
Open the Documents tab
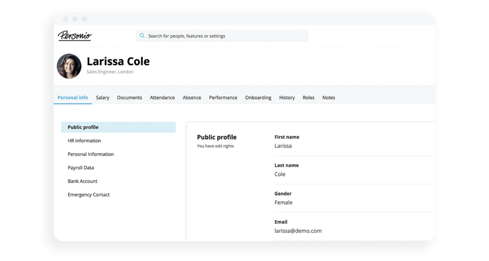(x=130, y=97)
